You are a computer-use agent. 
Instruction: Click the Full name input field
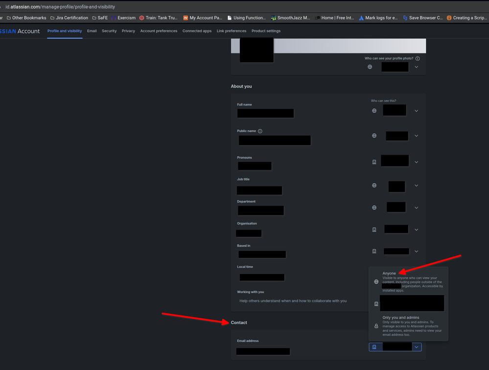[265, 113]
